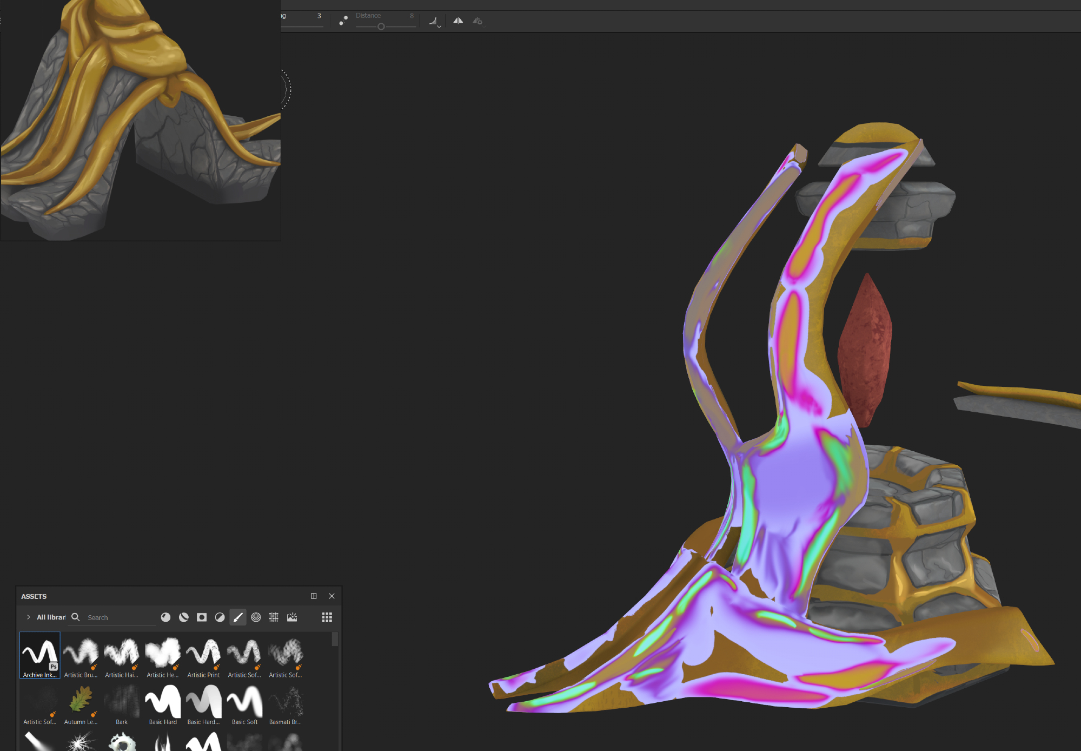The image size is (1081, 751).
Task: Close the Assets panel
Action: pyautogui.click(x=331, y=596)
